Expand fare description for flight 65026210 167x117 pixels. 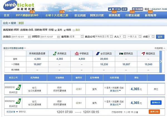click(x=115, y=91)
